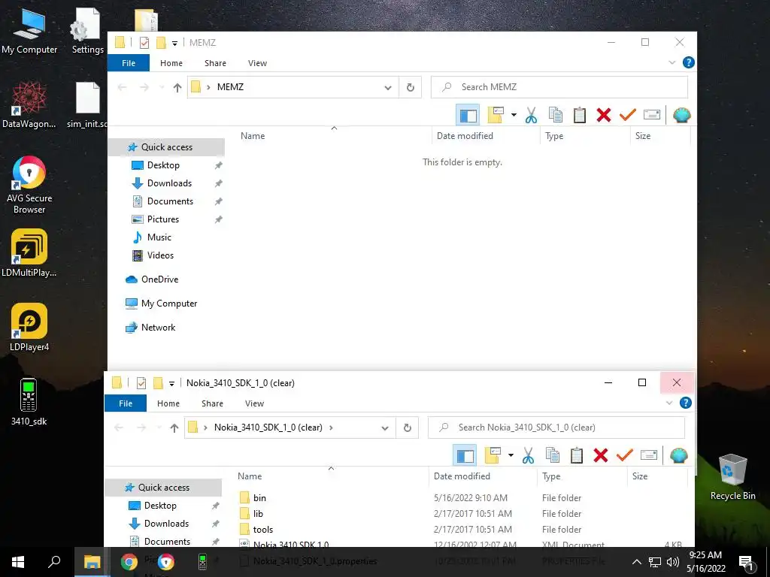Open folder options dropdown arrow in MEMZ toolbar
The image size is (770, 577).
pyautogui.click(x=514, y=115)
